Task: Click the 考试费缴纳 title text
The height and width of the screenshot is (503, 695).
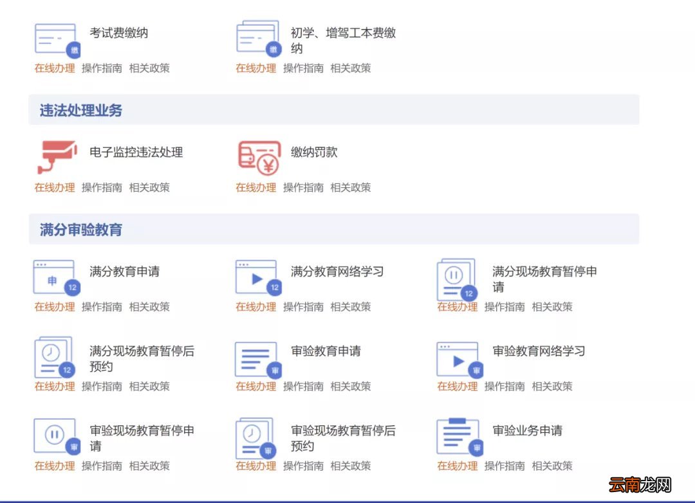Action: point(119,33)
